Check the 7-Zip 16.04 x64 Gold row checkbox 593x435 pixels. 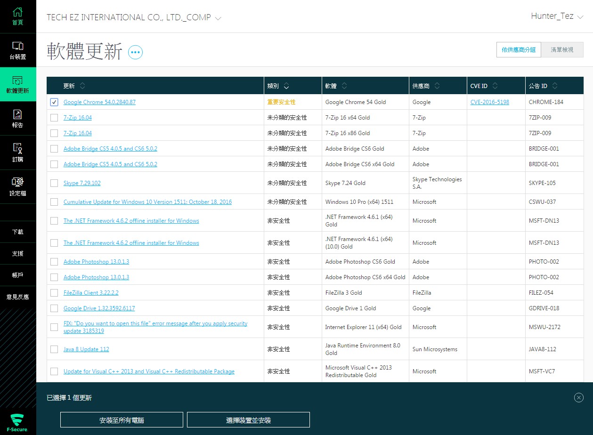(54, 118)
